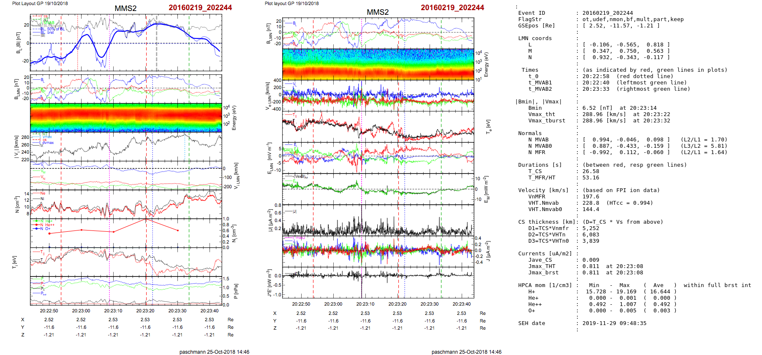The image size is (762, 355).
Task: Click the He++ density panel with red dots
Action: 126,232
